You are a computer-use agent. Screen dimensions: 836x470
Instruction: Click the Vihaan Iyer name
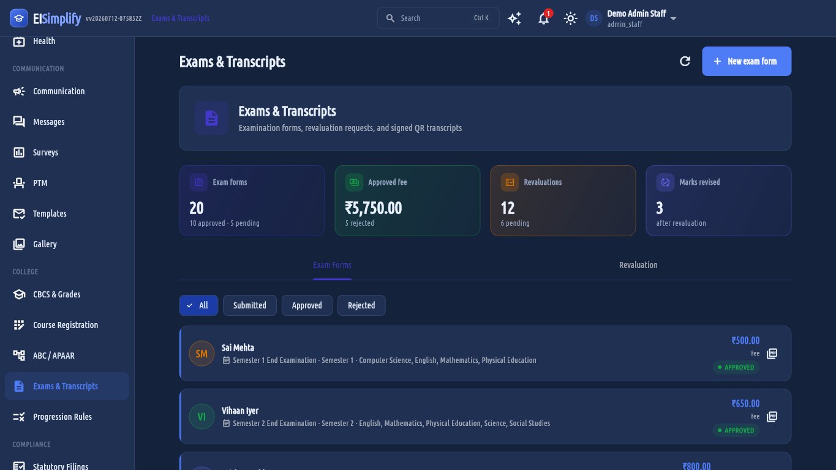click(240, 411)
